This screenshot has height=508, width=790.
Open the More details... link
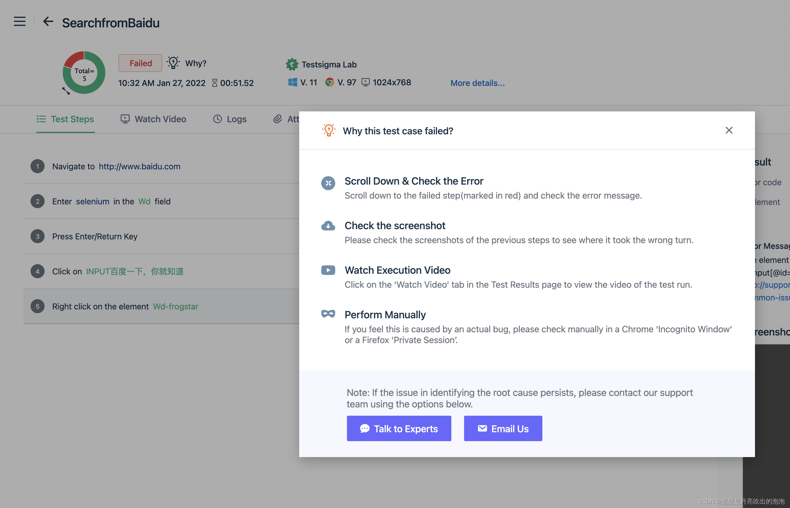477,83
